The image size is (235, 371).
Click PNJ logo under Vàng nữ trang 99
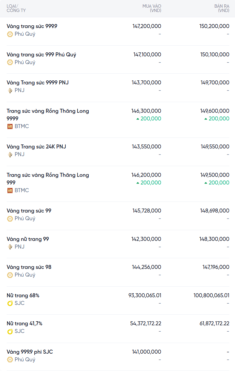[x=10, y=247]
